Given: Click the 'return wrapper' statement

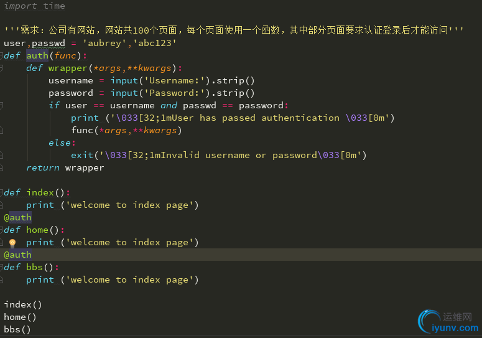Looking at the screenshot, I should tap(65, 167).
